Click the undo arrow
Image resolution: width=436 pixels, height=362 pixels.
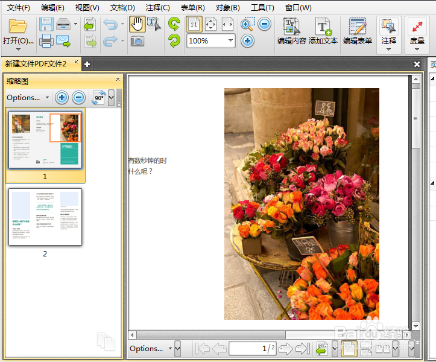coord(110,24)
